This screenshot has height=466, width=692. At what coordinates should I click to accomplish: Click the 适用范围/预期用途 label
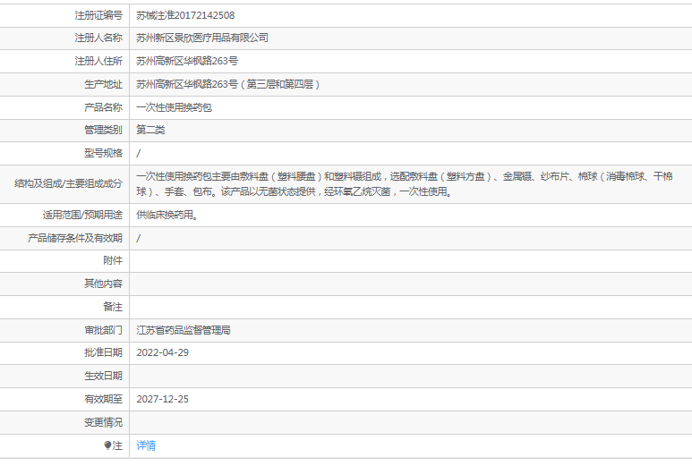tap(82, 215)
